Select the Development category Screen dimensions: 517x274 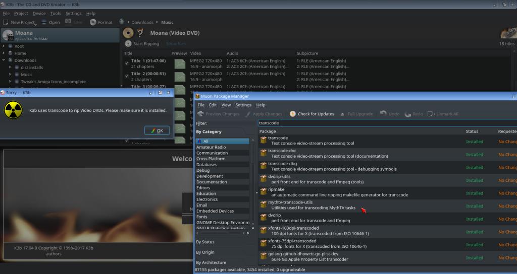point(222,176)
